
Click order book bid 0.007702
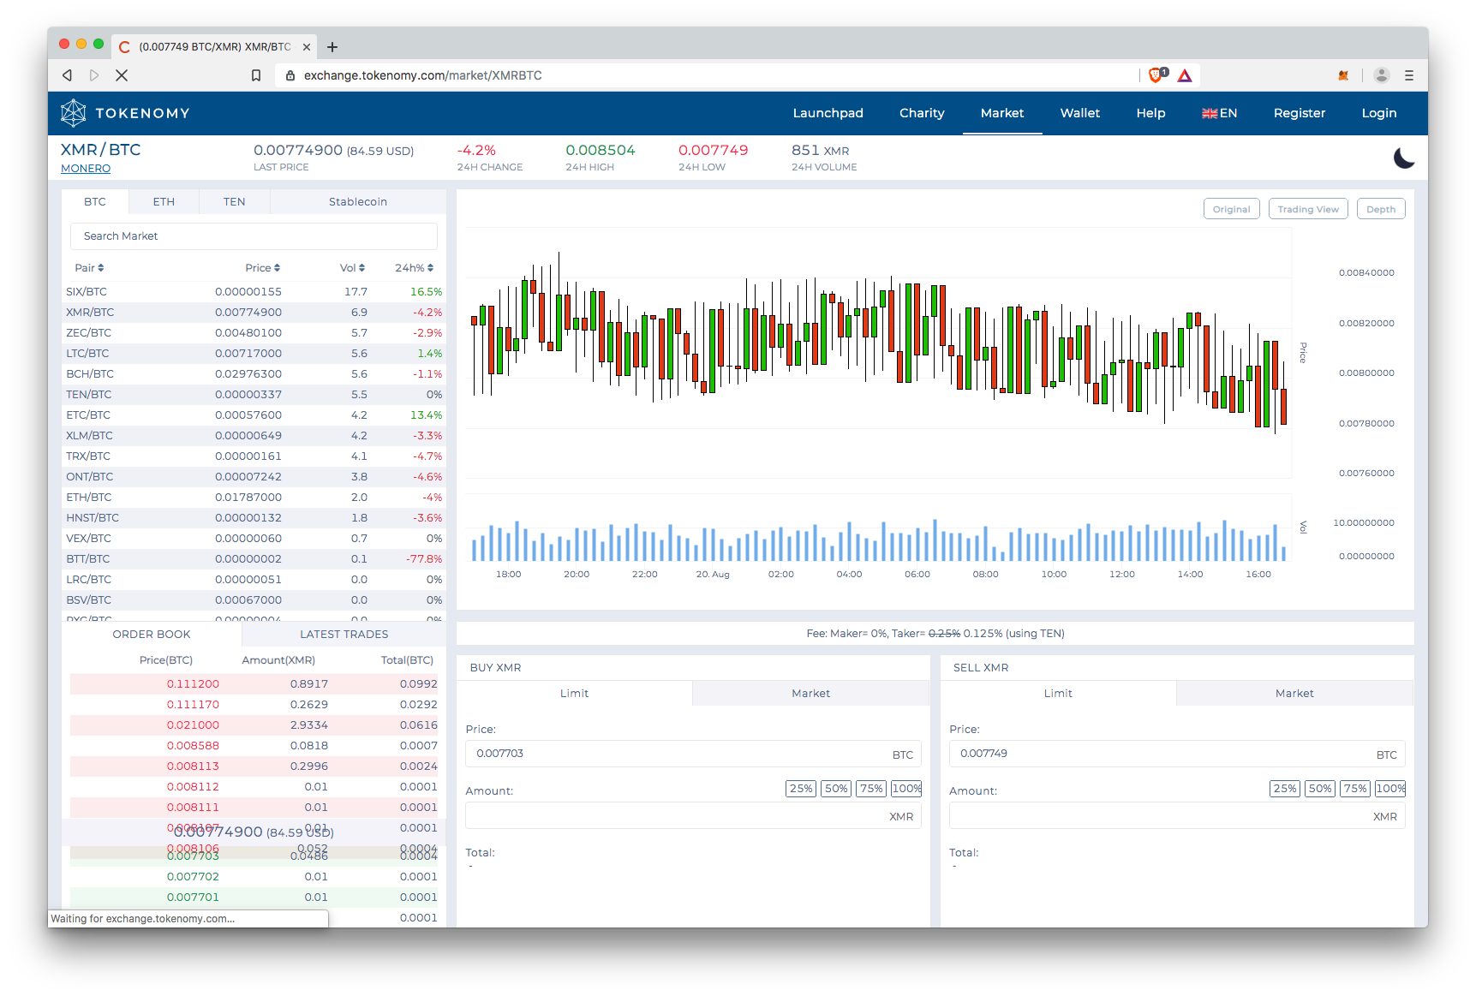[193, 877]
